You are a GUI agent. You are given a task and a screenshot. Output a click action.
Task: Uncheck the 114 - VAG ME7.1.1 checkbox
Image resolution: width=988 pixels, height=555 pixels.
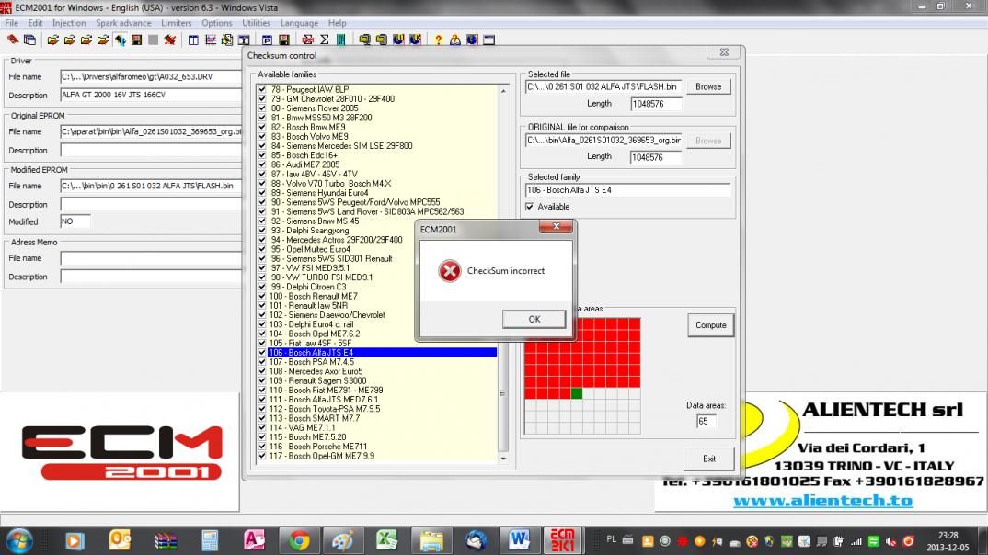point(262,427)
